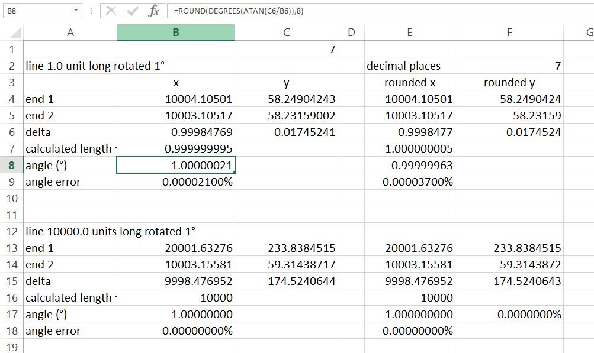Image resolution: width=594 pixels, height=353 pixels.
Task: Click inside the Name Box showing B8
Action: [38, 11]
